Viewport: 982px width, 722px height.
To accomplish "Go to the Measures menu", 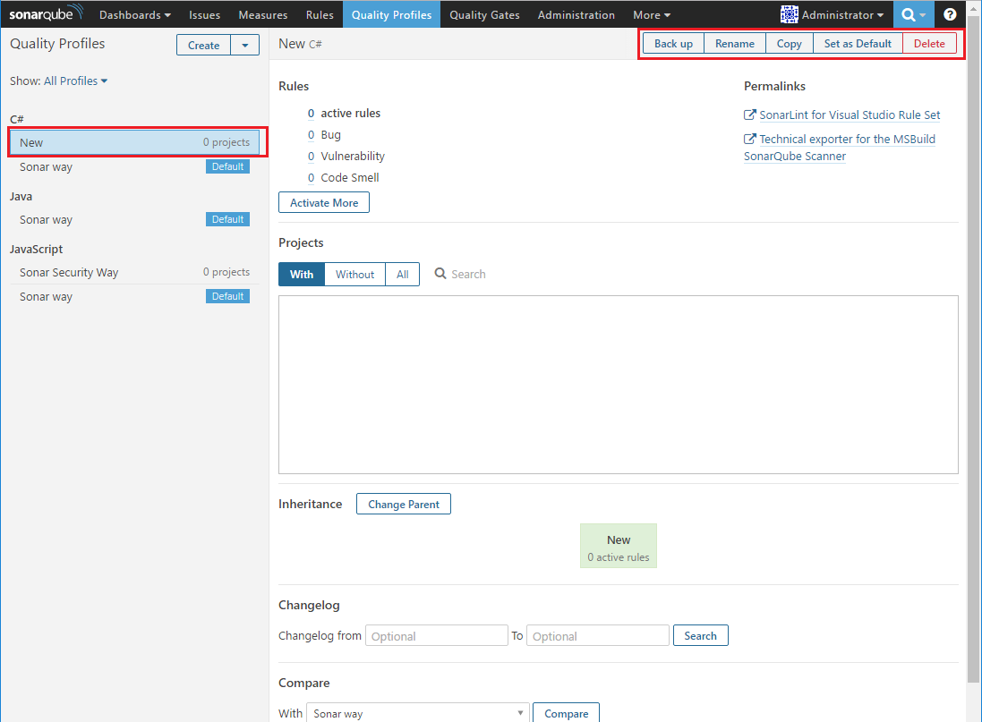I will coord(263,14).
